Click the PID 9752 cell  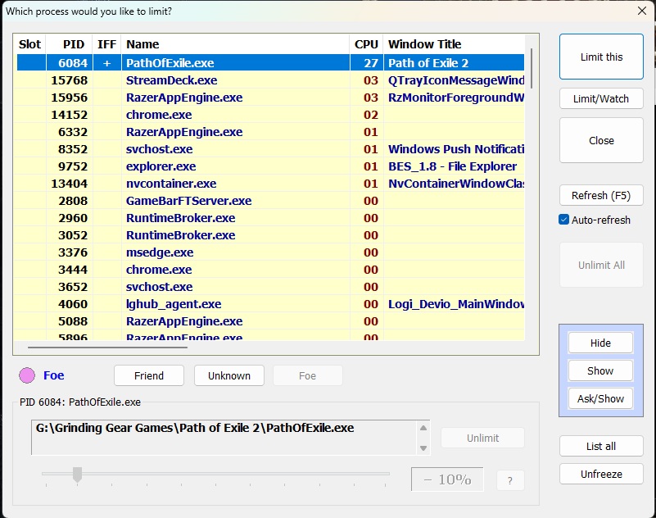[x=69, y=166]
